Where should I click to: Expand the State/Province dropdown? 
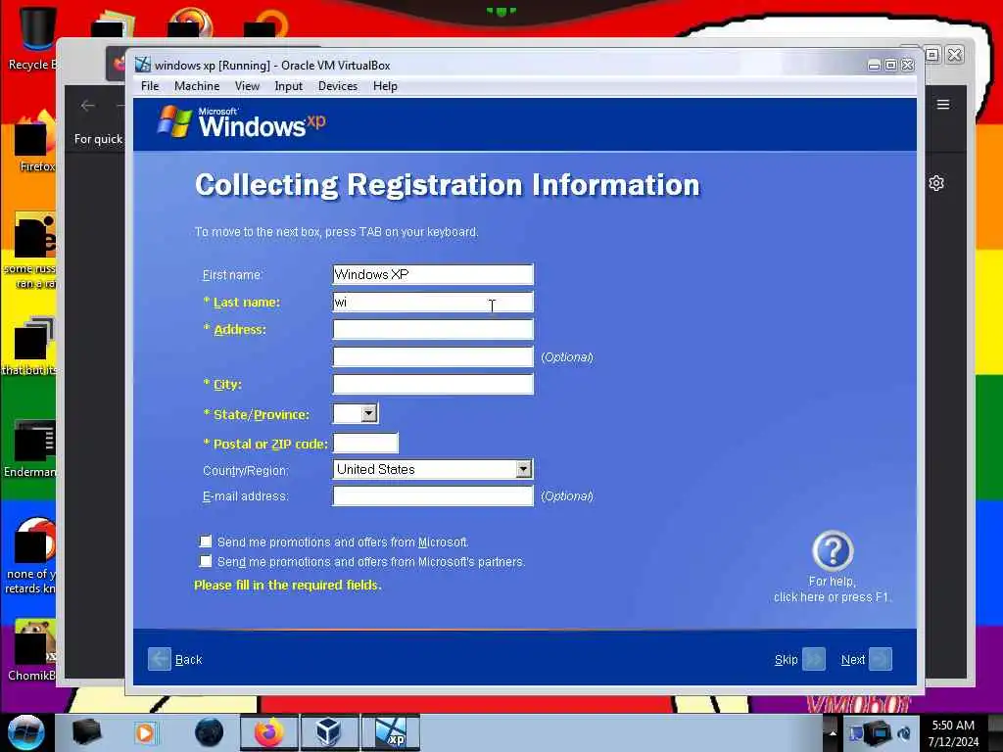[x=369, y=414]
